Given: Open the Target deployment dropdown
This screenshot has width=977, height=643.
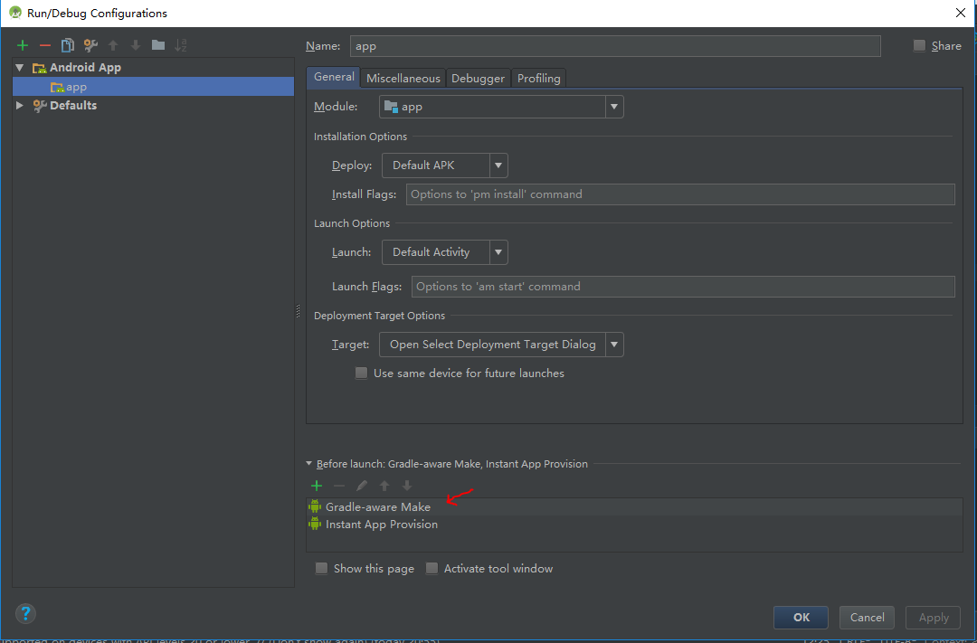Looking at the screenshot, I should tap(614, 345).
